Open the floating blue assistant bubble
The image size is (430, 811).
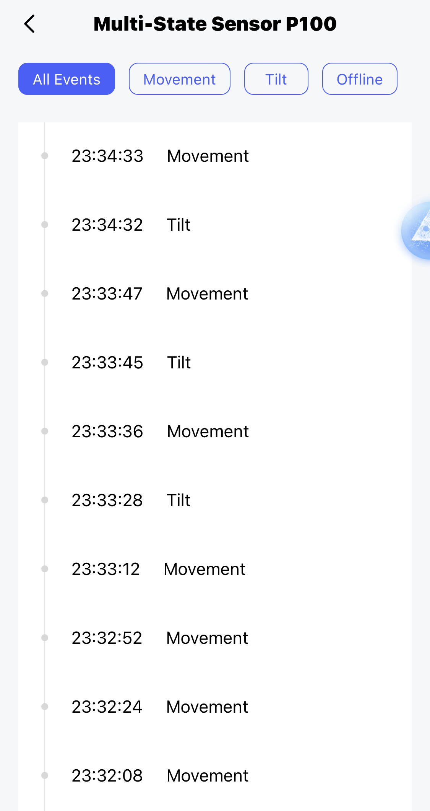(x=418, y=231)
